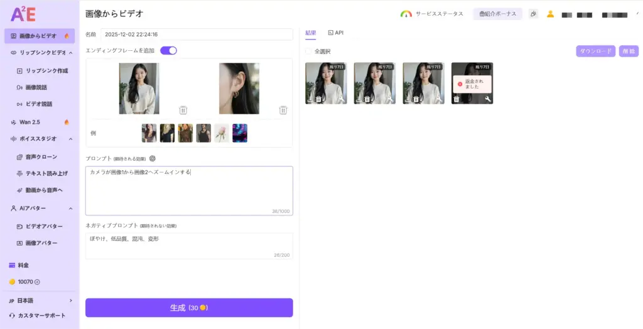This screenshot has height=329, width=643.
Task: Add coins with plus icon beside 10070
Action: [x=37, y=282]
